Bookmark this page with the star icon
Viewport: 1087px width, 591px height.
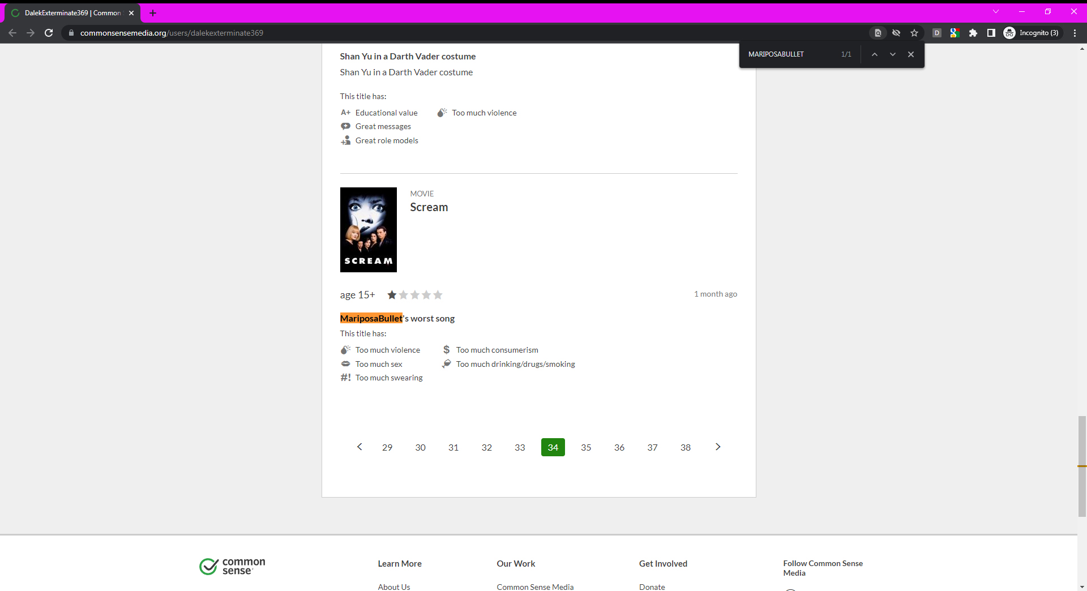[x=914, y=33]
